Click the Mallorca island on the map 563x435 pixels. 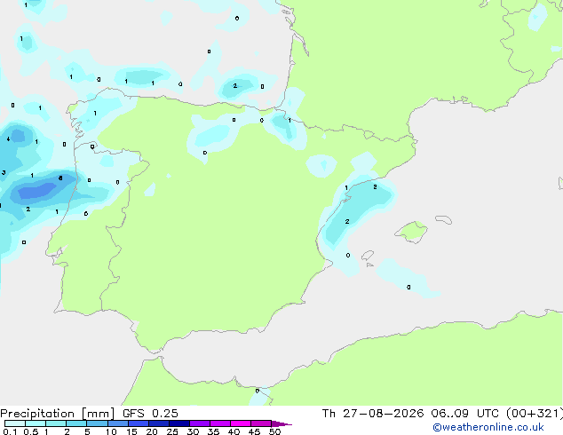412,232
